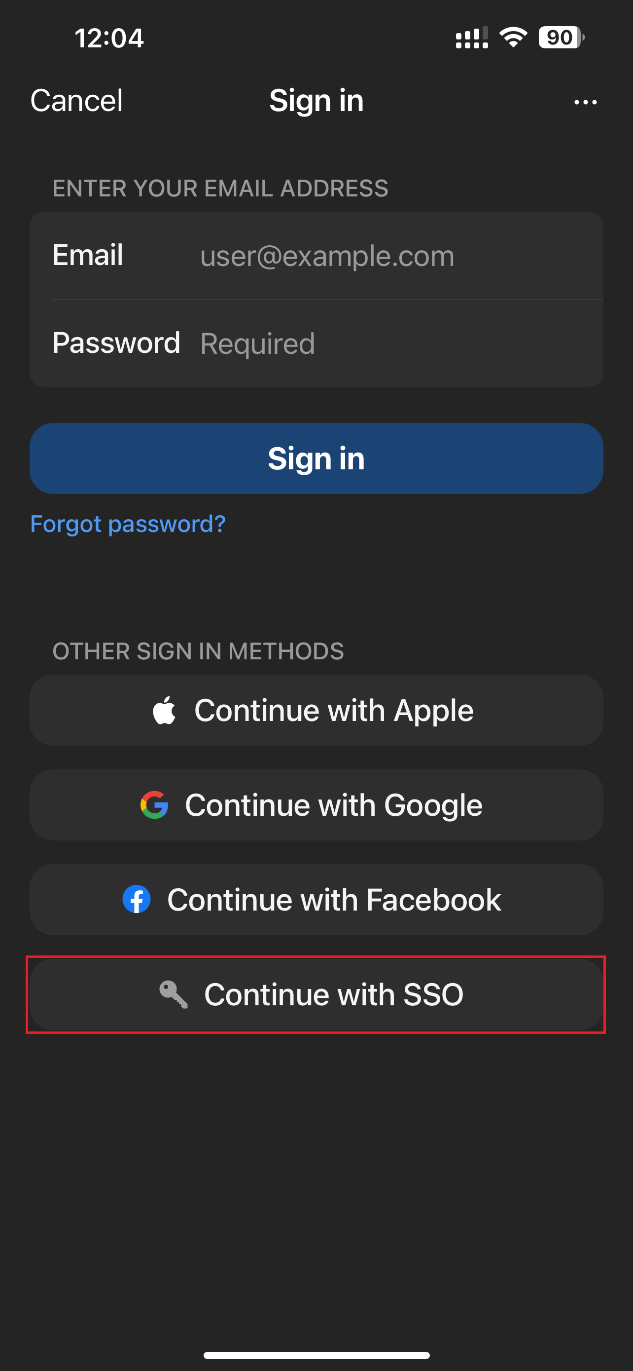633x1371 pixels.
Task: Choose Continue with Apple text
Action: [x=334, y=710]
